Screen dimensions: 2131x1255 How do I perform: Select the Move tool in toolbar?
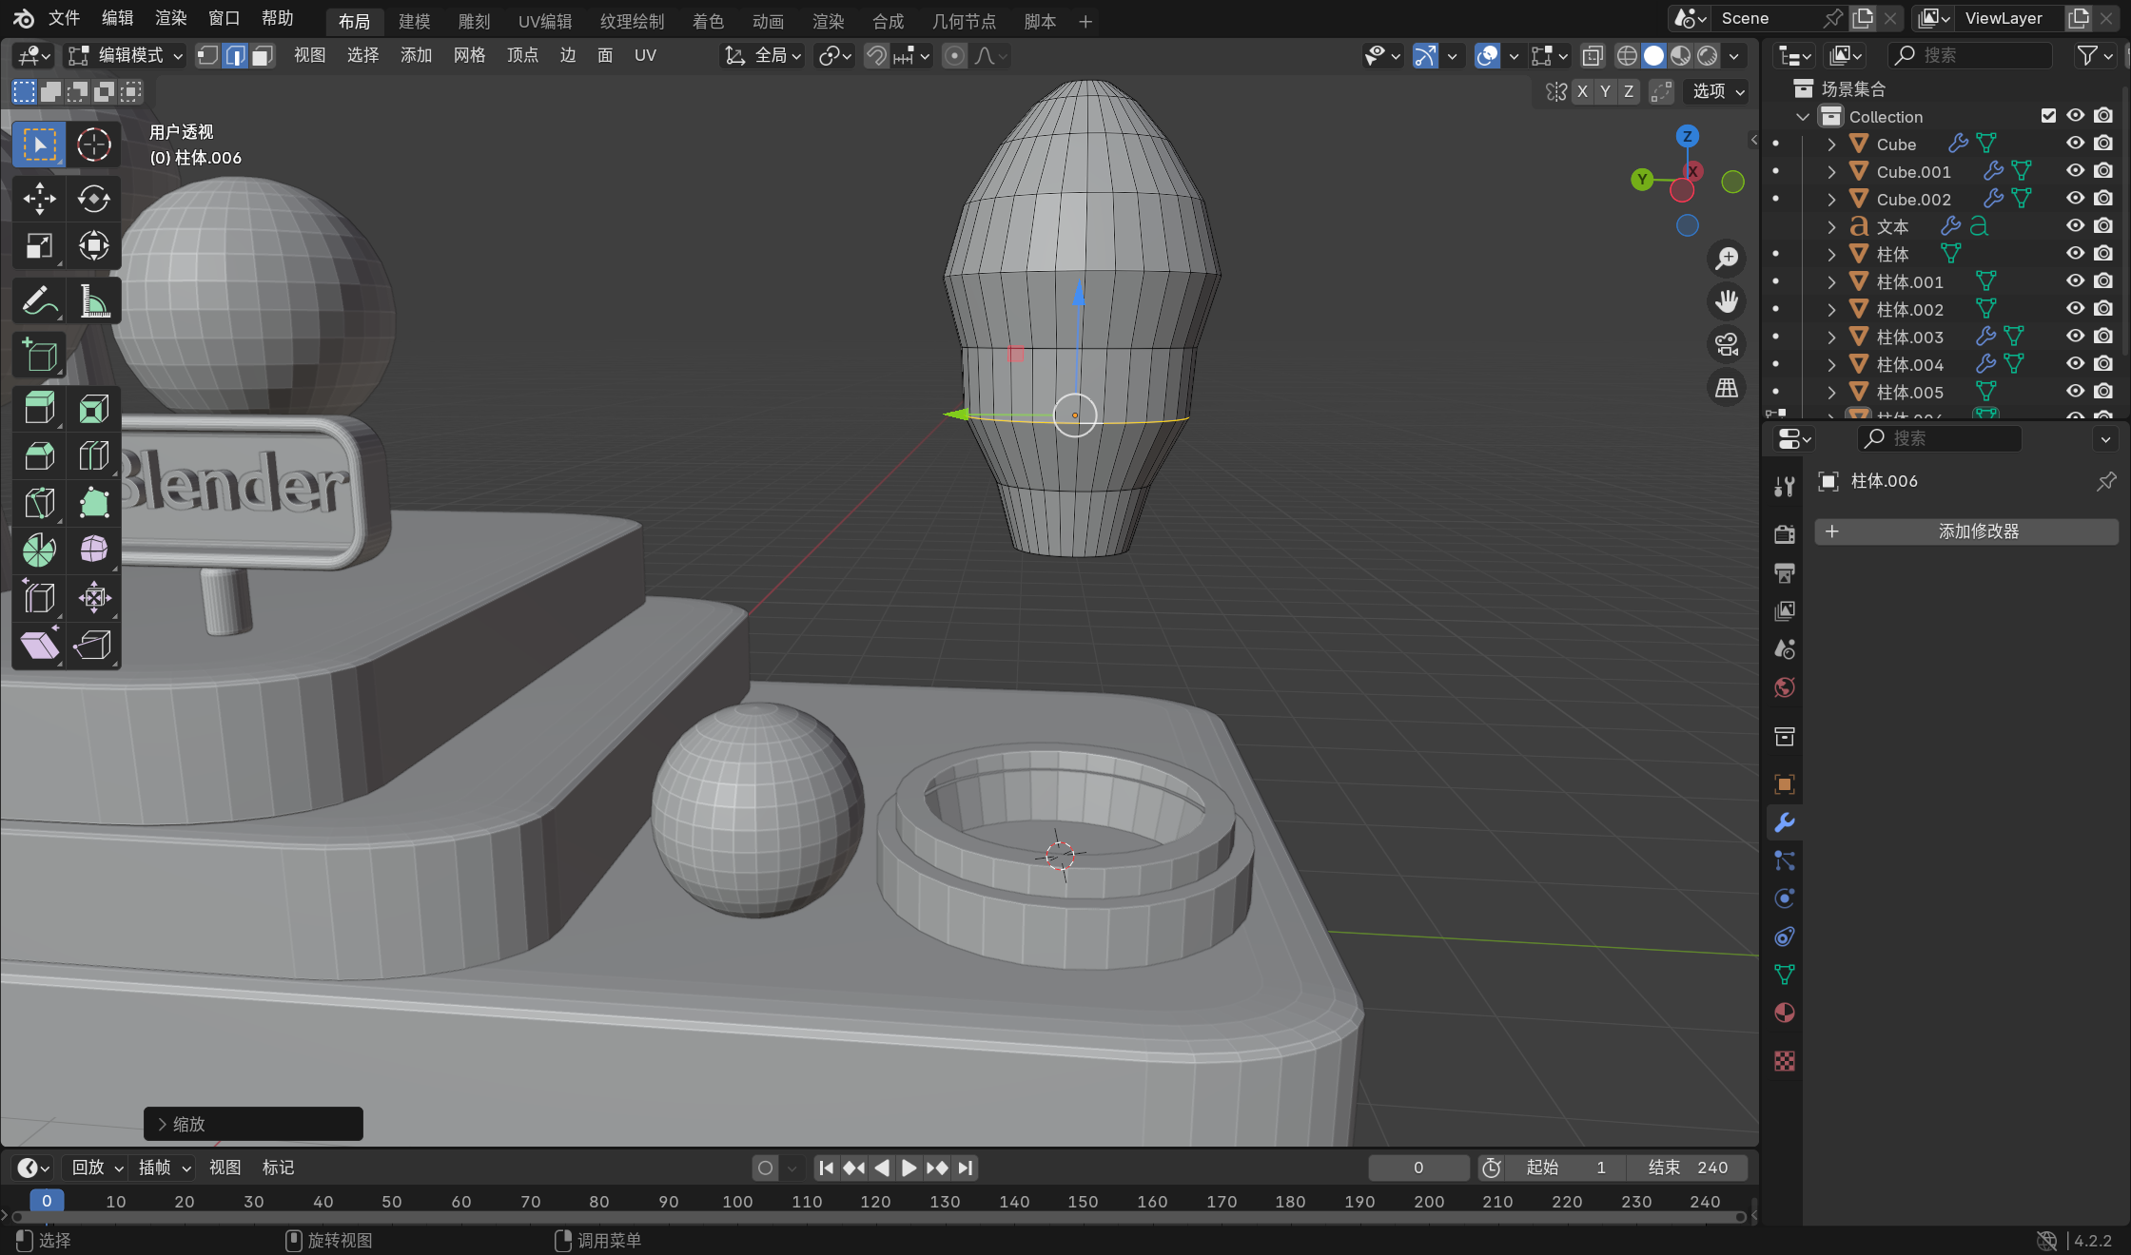click(39, 199)
